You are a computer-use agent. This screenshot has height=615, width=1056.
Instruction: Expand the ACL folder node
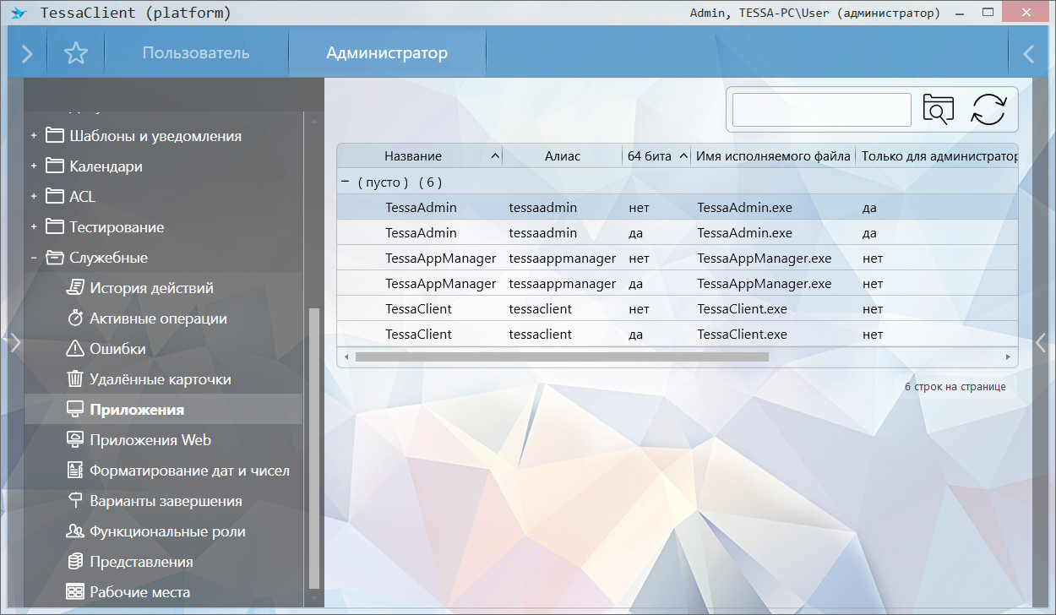34,197
